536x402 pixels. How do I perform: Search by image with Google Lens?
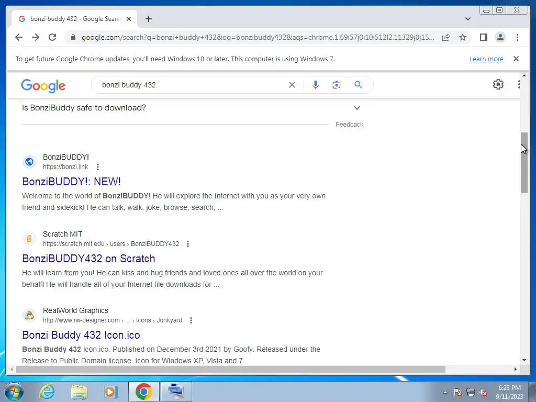pyautogui.click(x=337, y=85)
